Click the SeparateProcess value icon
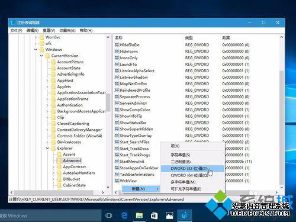 click(117, 96)
